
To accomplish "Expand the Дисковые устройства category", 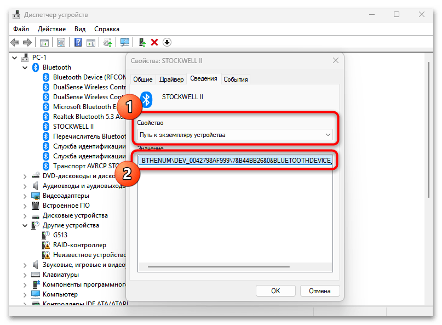I will 25,216.
